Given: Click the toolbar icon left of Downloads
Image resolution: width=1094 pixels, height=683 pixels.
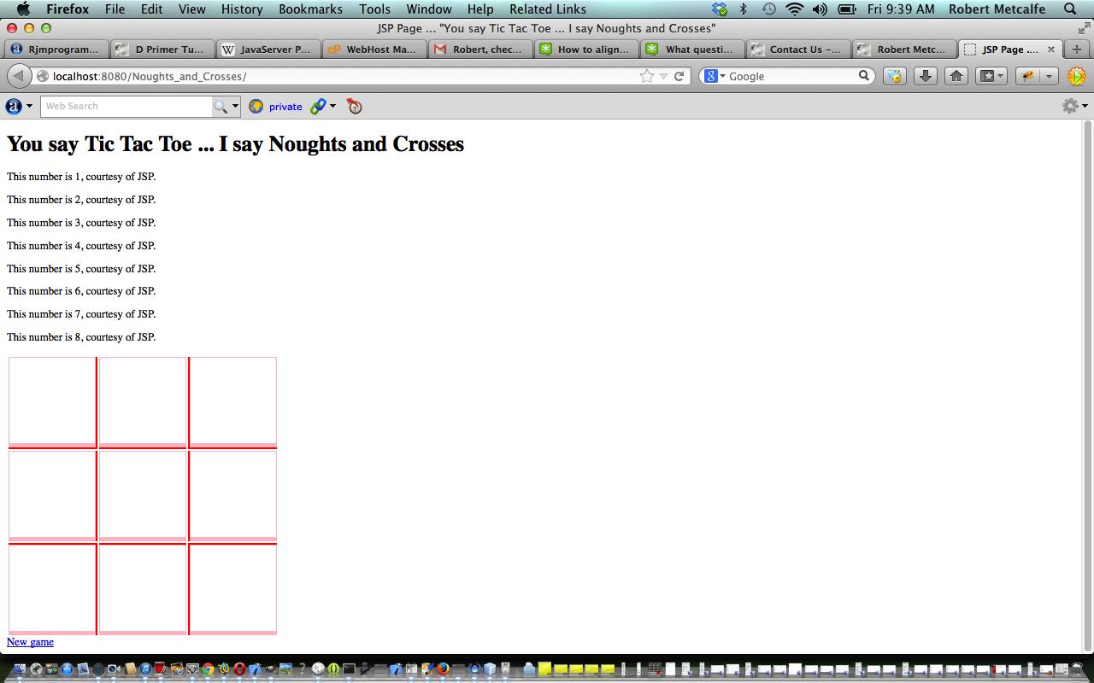Looking at the screenshot, I should pos(894,76).
